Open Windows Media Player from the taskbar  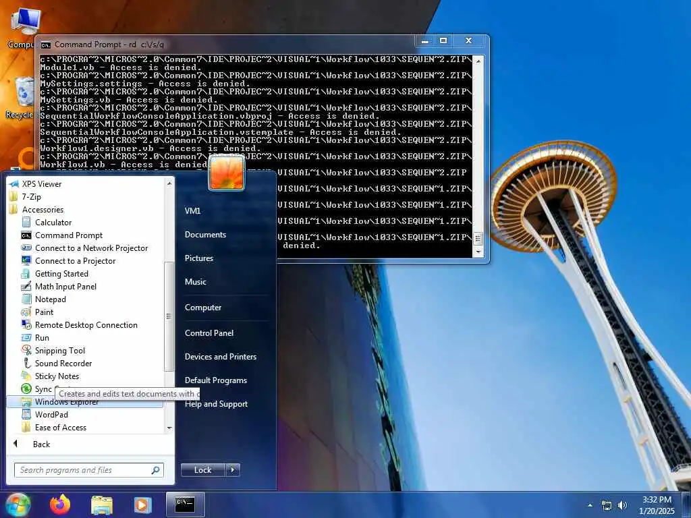pyautogui.click(x=142, y=505)
